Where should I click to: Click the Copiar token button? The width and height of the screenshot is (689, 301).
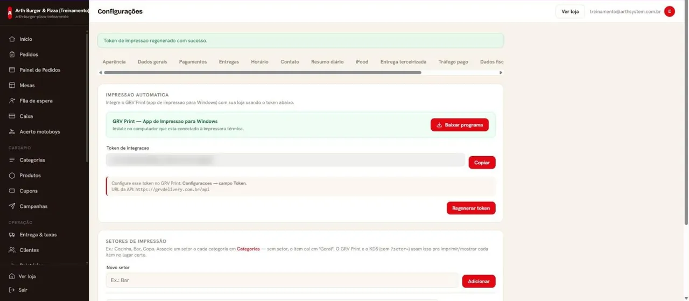(482, 163)
